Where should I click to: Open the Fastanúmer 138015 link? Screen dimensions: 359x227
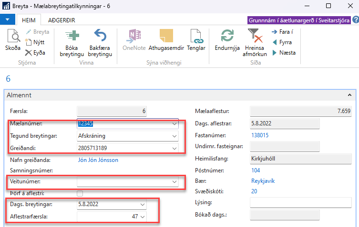coord(259,135)
